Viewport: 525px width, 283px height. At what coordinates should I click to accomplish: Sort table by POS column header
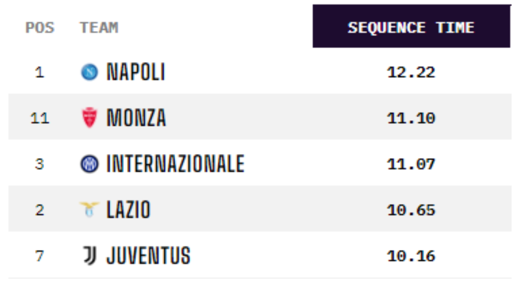[x=40, y=28]
